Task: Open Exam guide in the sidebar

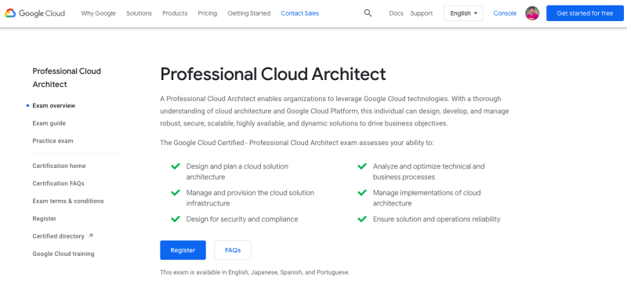Action: point(49,123)
